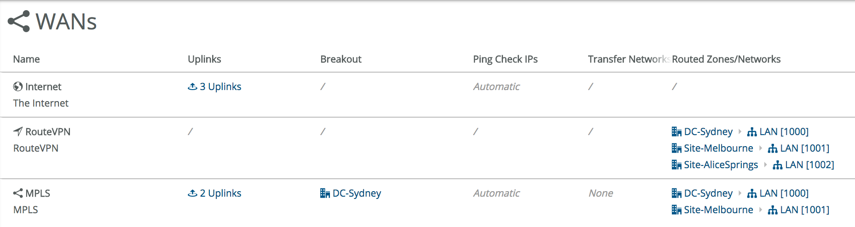855x227 pixels.
Task: Select LAN [1001] in the RouteVPN row
Action: (804, 148)
